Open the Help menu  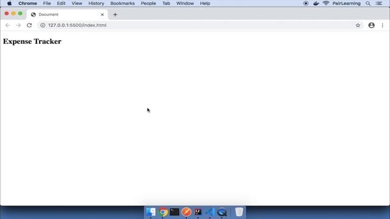coord(205,4)
